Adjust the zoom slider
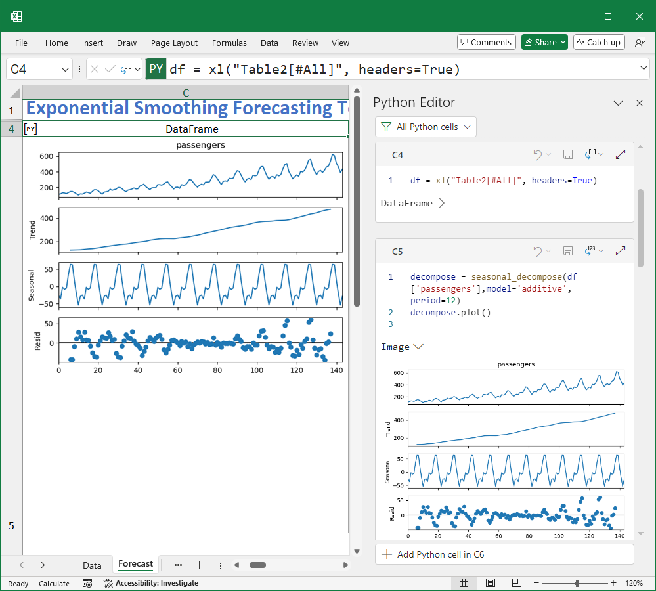The height and width of the screenshot is (591, 656). click(576, 583)
